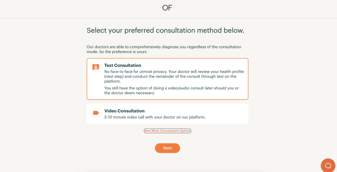337x172 pixels.
Task: Select the Text Consultation option card
Action: [167, 79]
